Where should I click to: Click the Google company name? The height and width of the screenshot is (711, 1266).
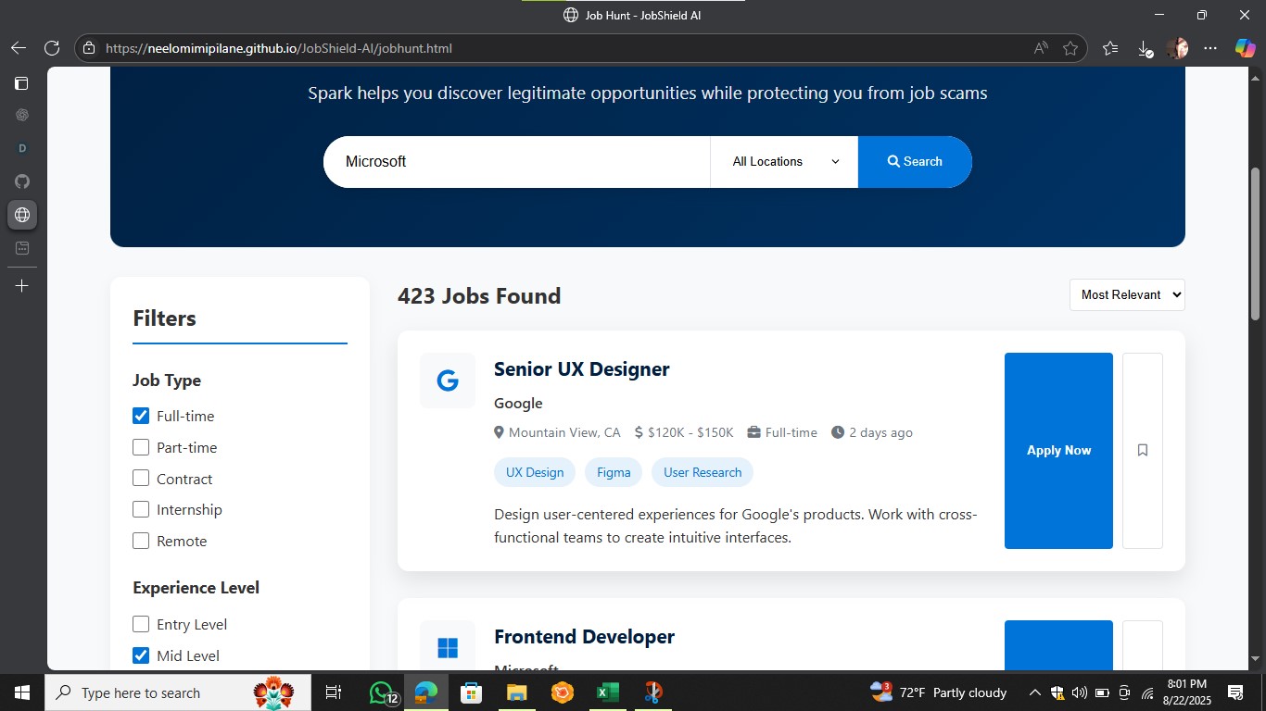click(x=518, y=404)
